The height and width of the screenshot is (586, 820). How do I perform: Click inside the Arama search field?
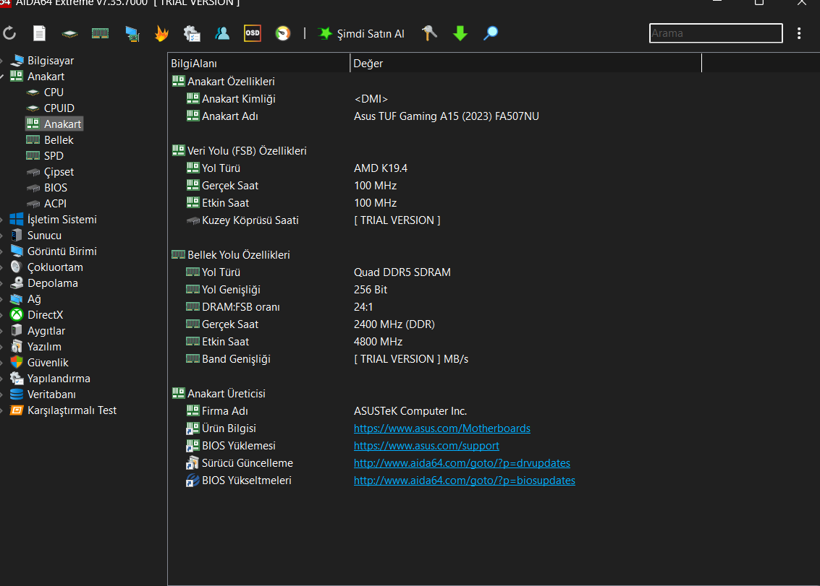pos(715,33)
